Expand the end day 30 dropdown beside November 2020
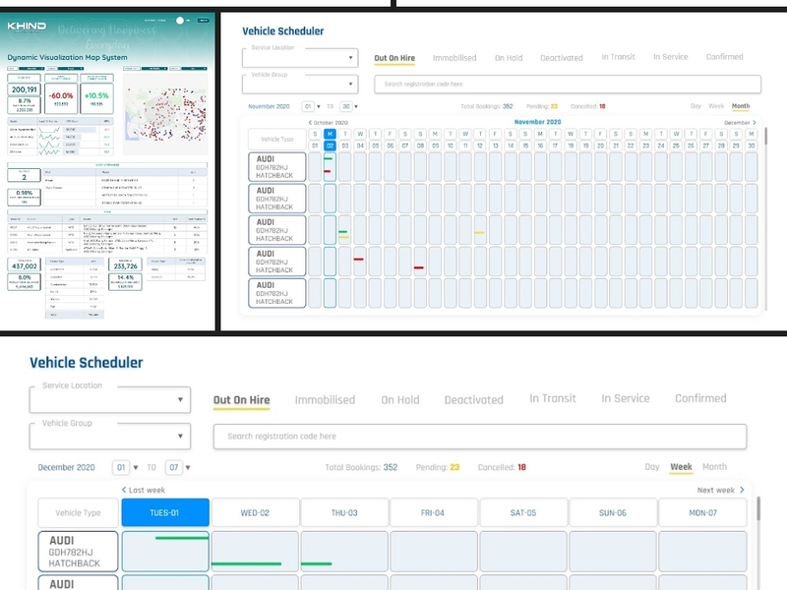Screen dimensions: 787x590 point(349,106)
